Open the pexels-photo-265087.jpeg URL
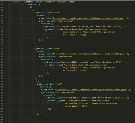135x123 pixels. (x=91, y=89)
